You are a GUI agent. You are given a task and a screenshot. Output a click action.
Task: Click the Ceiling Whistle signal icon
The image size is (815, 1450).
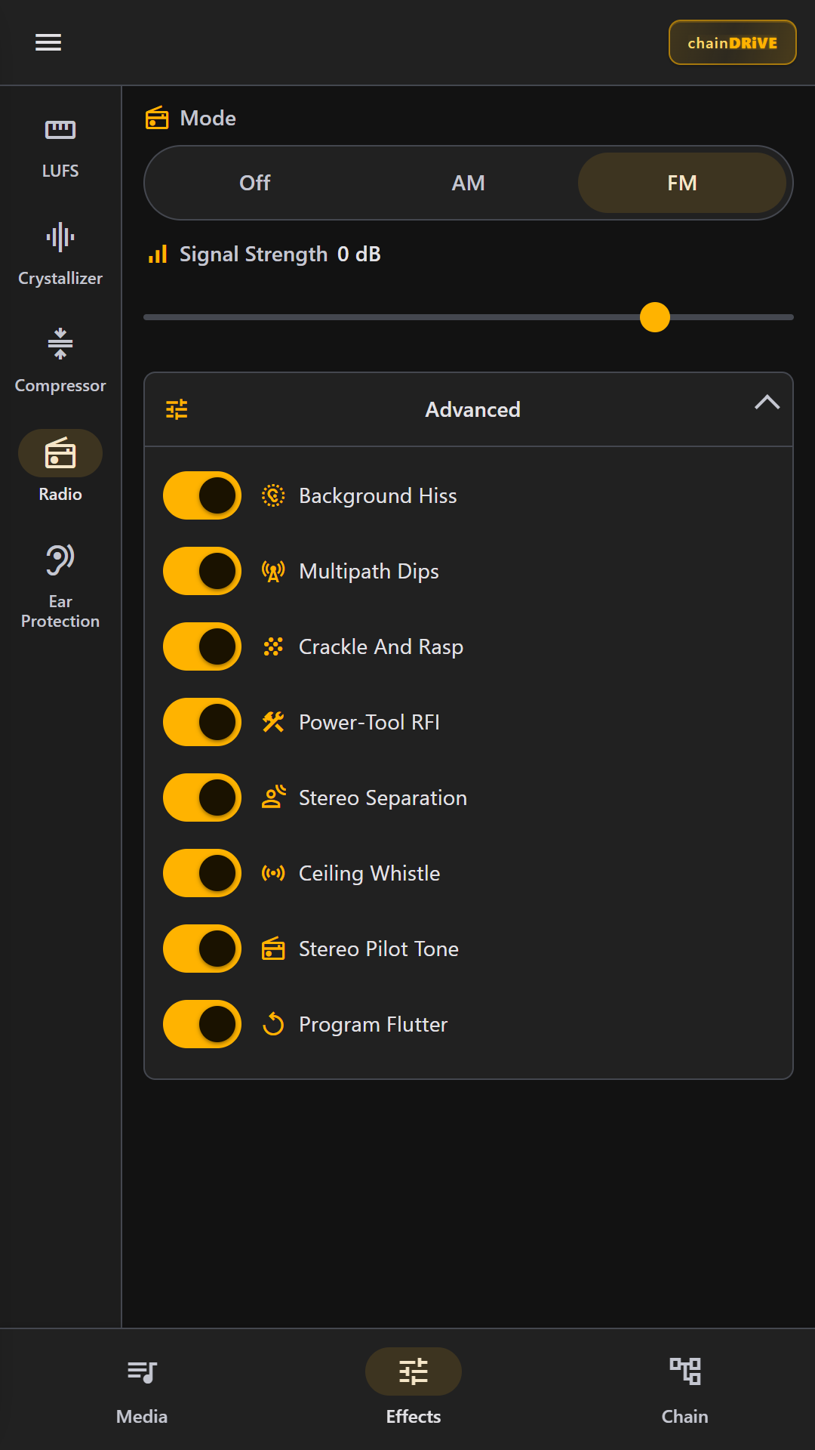click(x=273, y=873)
